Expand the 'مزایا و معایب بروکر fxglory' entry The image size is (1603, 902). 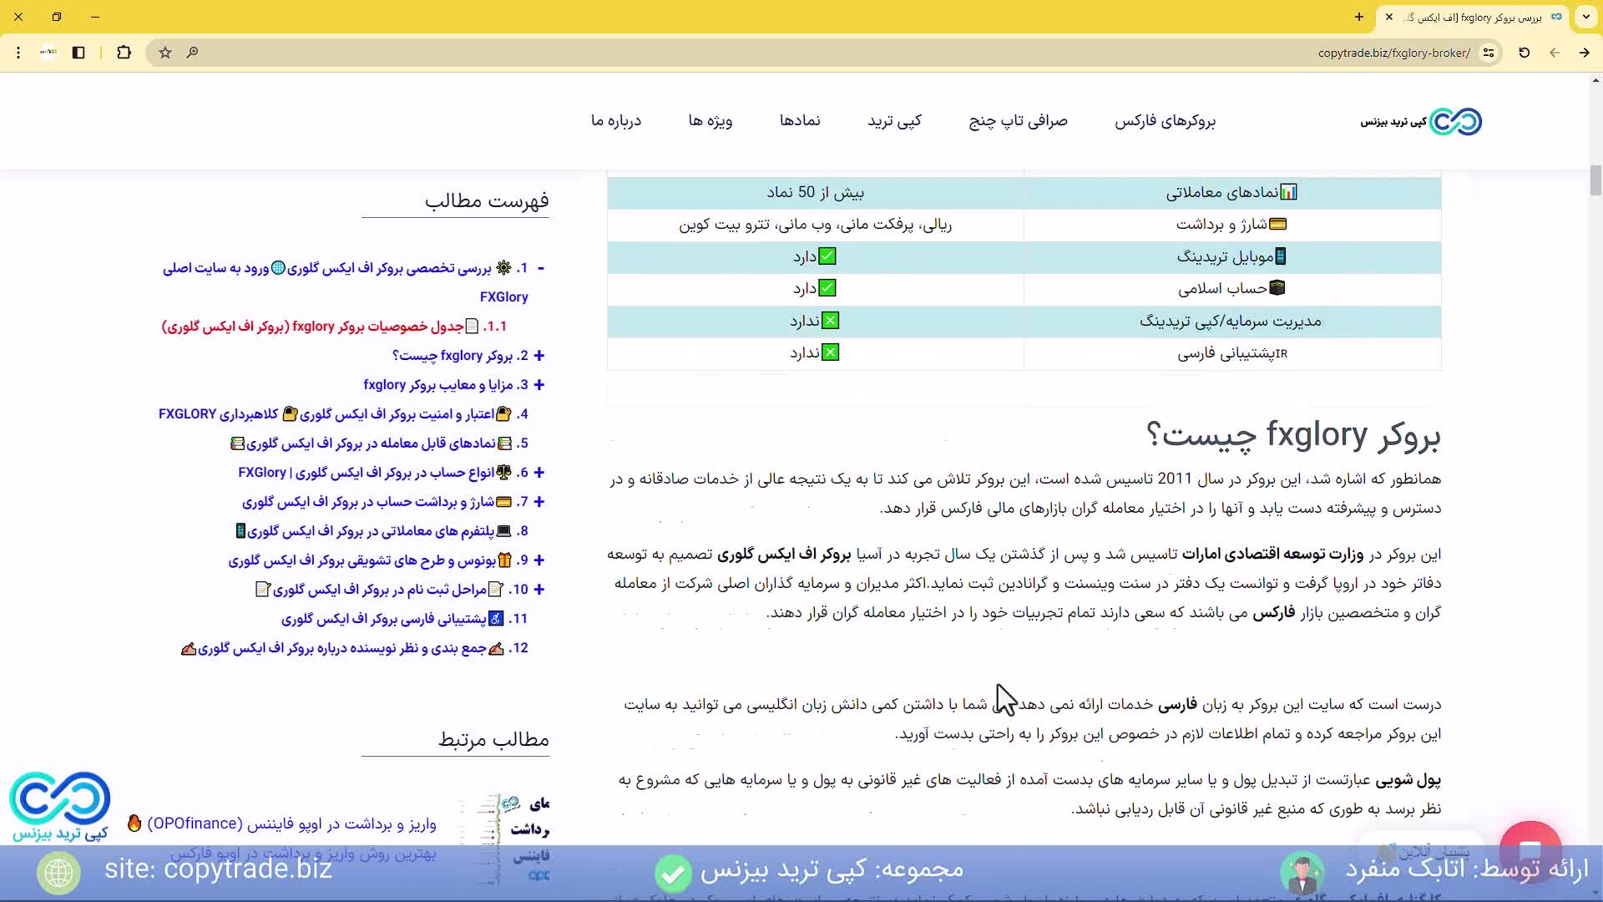point(540,385)
